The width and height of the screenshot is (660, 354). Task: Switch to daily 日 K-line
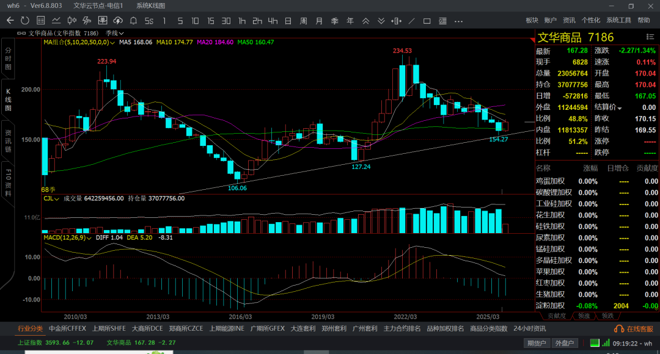[x=288, y=21]
